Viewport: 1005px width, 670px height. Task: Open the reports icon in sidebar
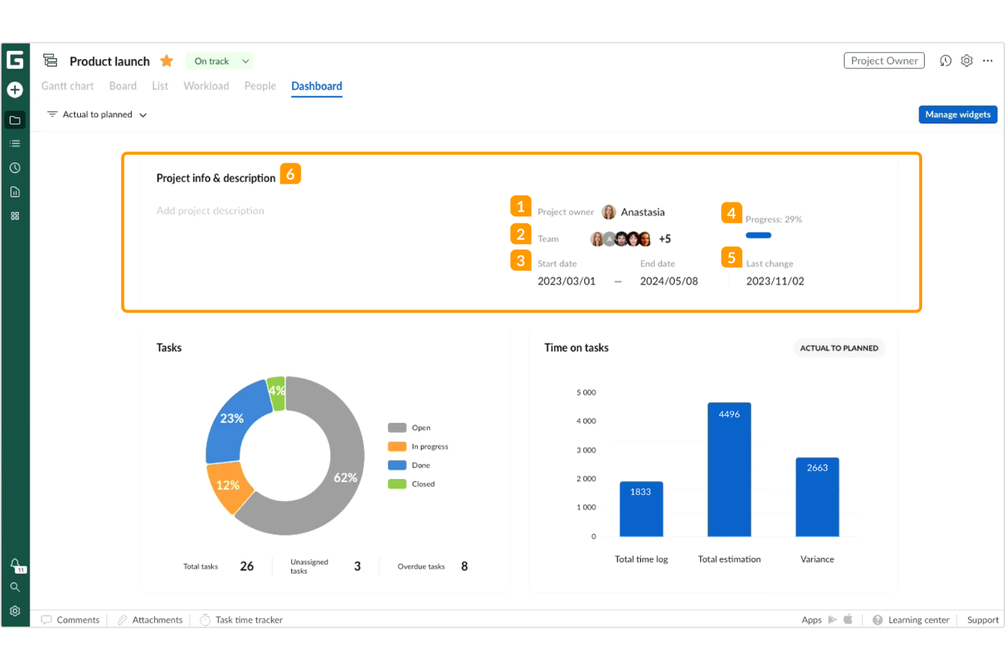(15, 192)
